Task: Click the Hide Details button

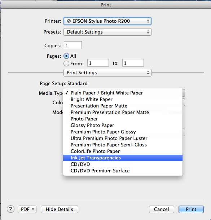Action: (x=60, y=209)
